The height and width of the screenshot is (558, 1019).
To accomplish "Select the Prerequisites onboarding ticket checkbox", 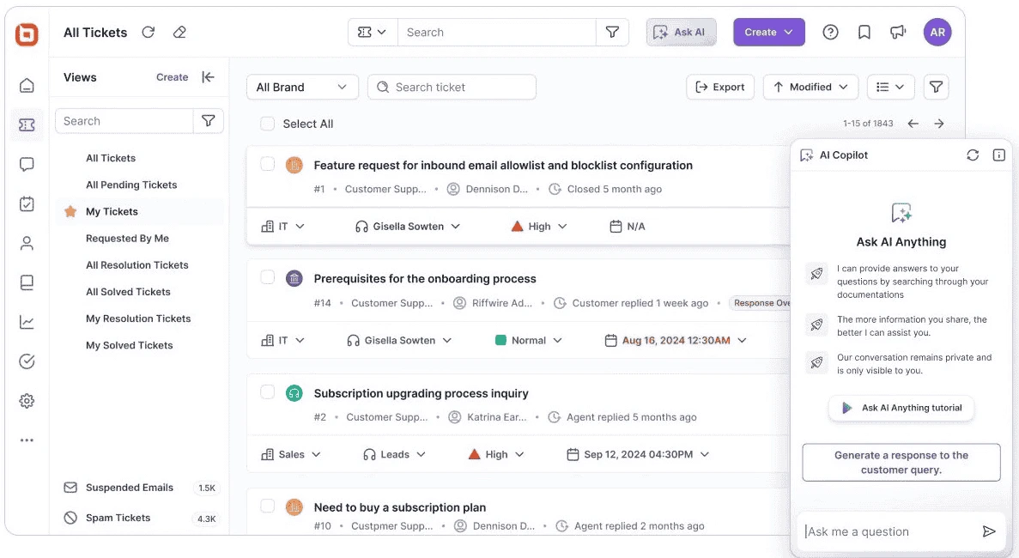I will pyautogui.click(x=267, y=278).
